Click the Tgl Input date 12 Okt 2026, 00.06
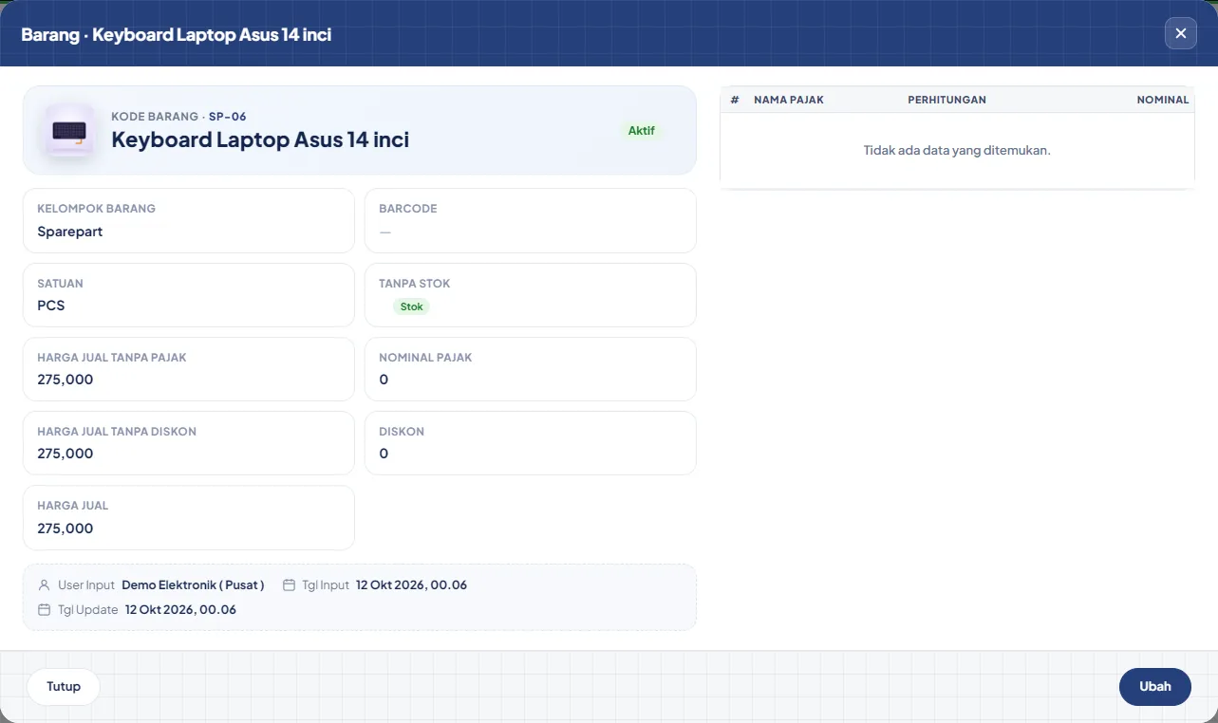 [411, 585]
